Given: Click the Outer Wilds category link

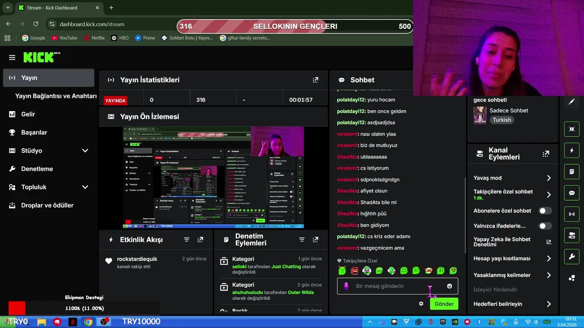Looking at the screenshot, I should [x=301, y=292].
